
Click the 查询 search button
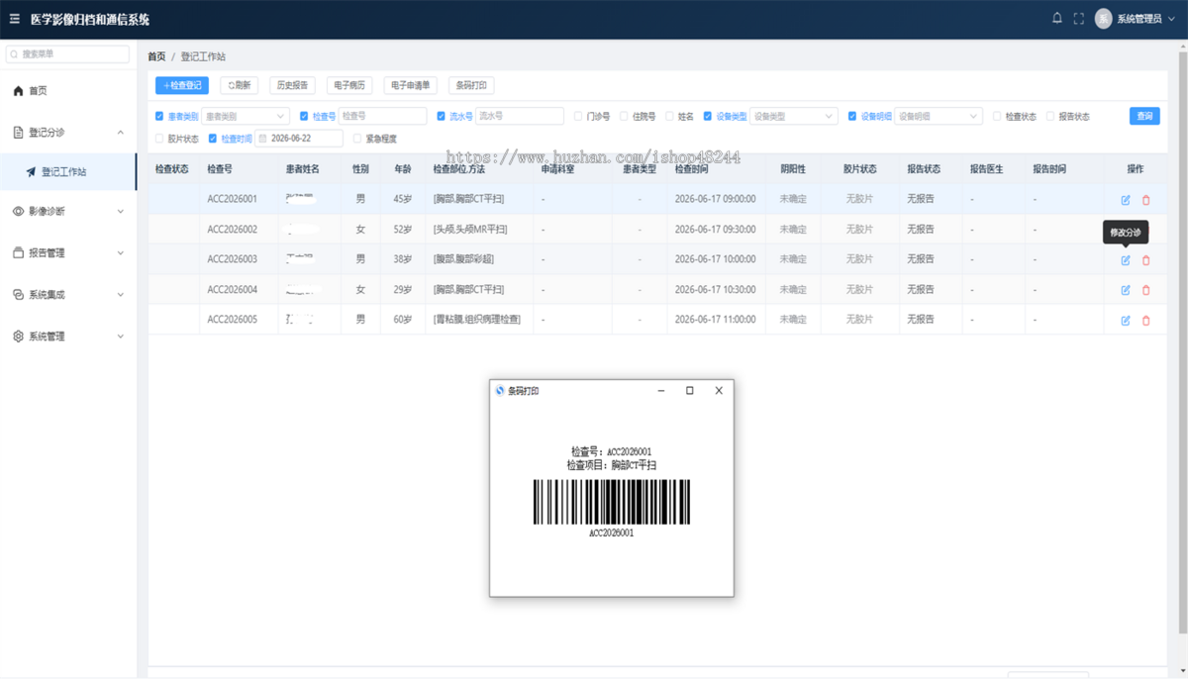point(1144,117)
